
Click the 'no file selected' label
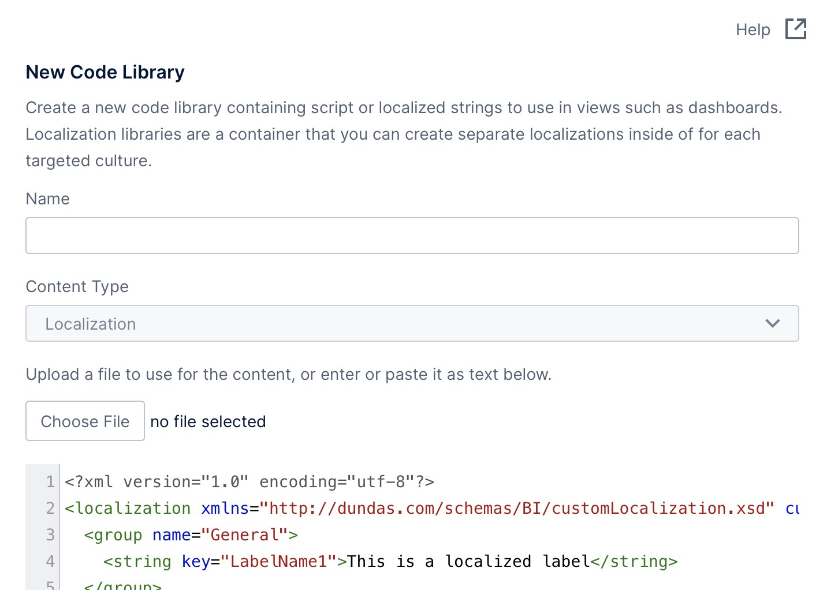tap(208, 421)
